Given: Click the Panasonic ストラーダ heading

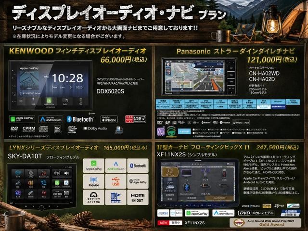Looking at the screenshot, I should pos(236,51).
